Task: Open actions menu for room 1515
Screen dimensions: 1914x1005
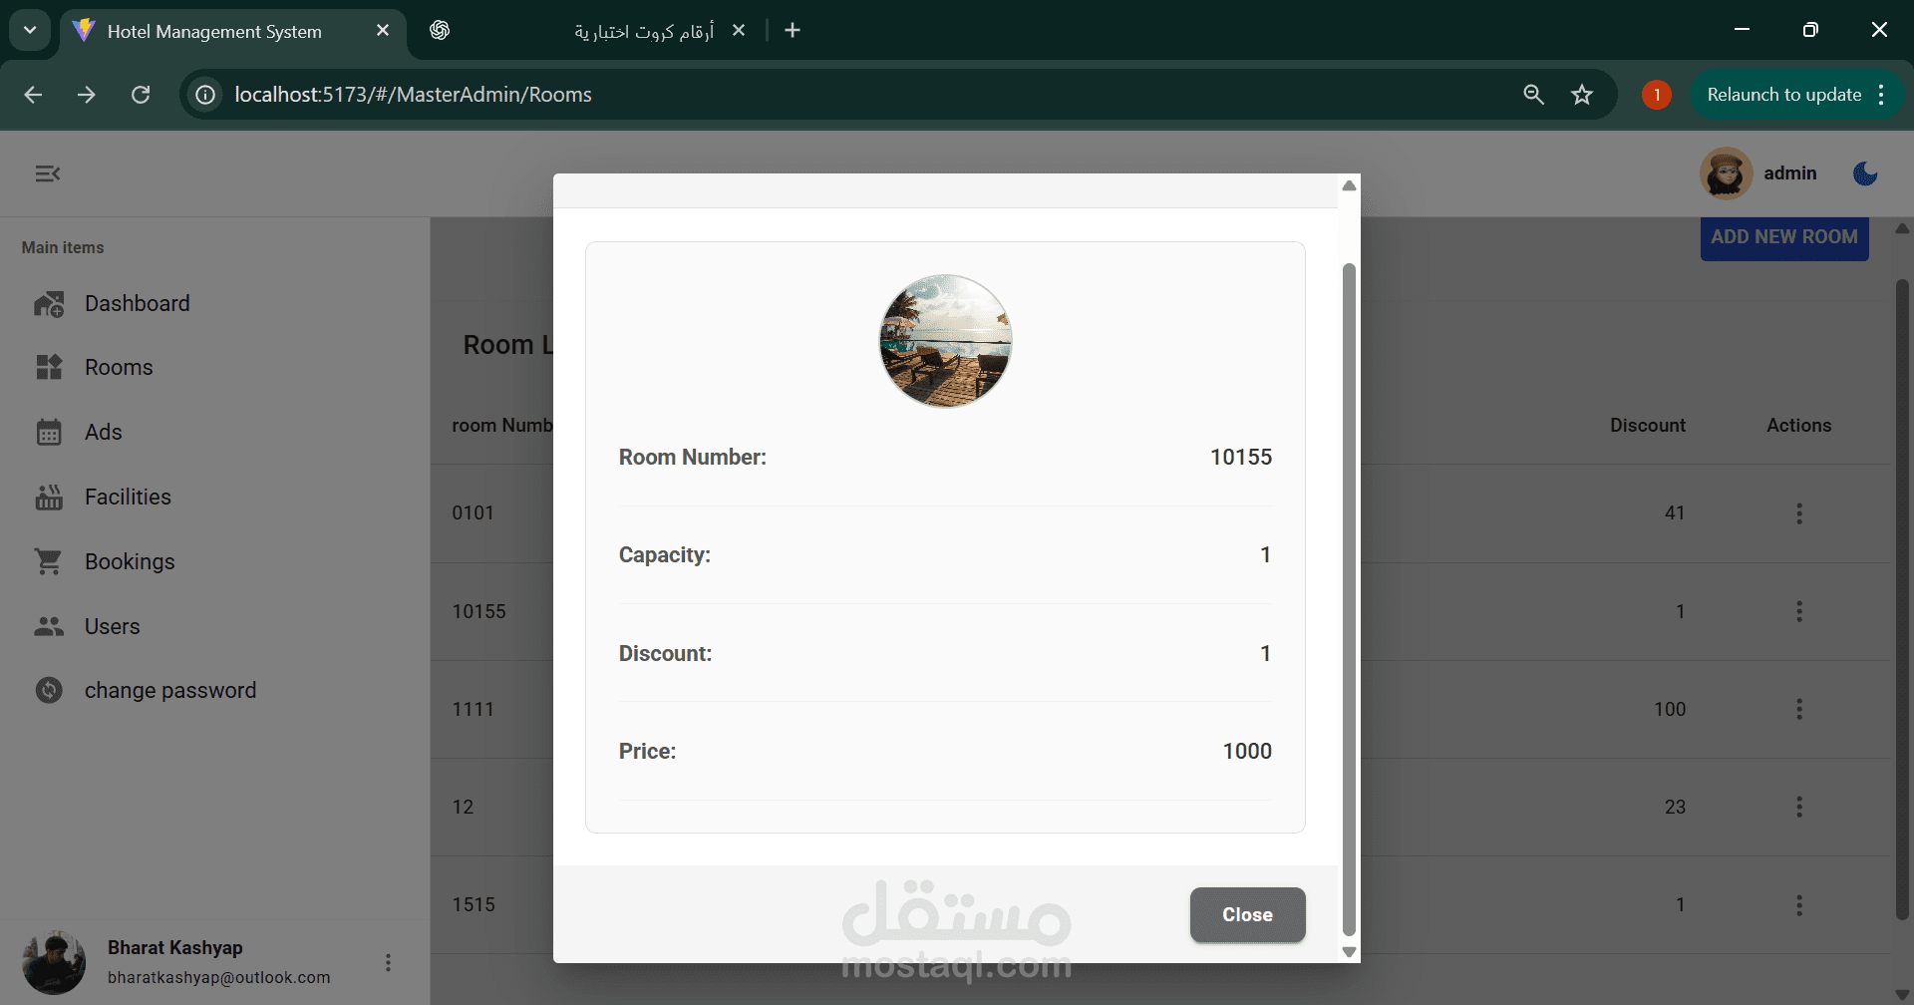Action: click(x=1798, y=904)
